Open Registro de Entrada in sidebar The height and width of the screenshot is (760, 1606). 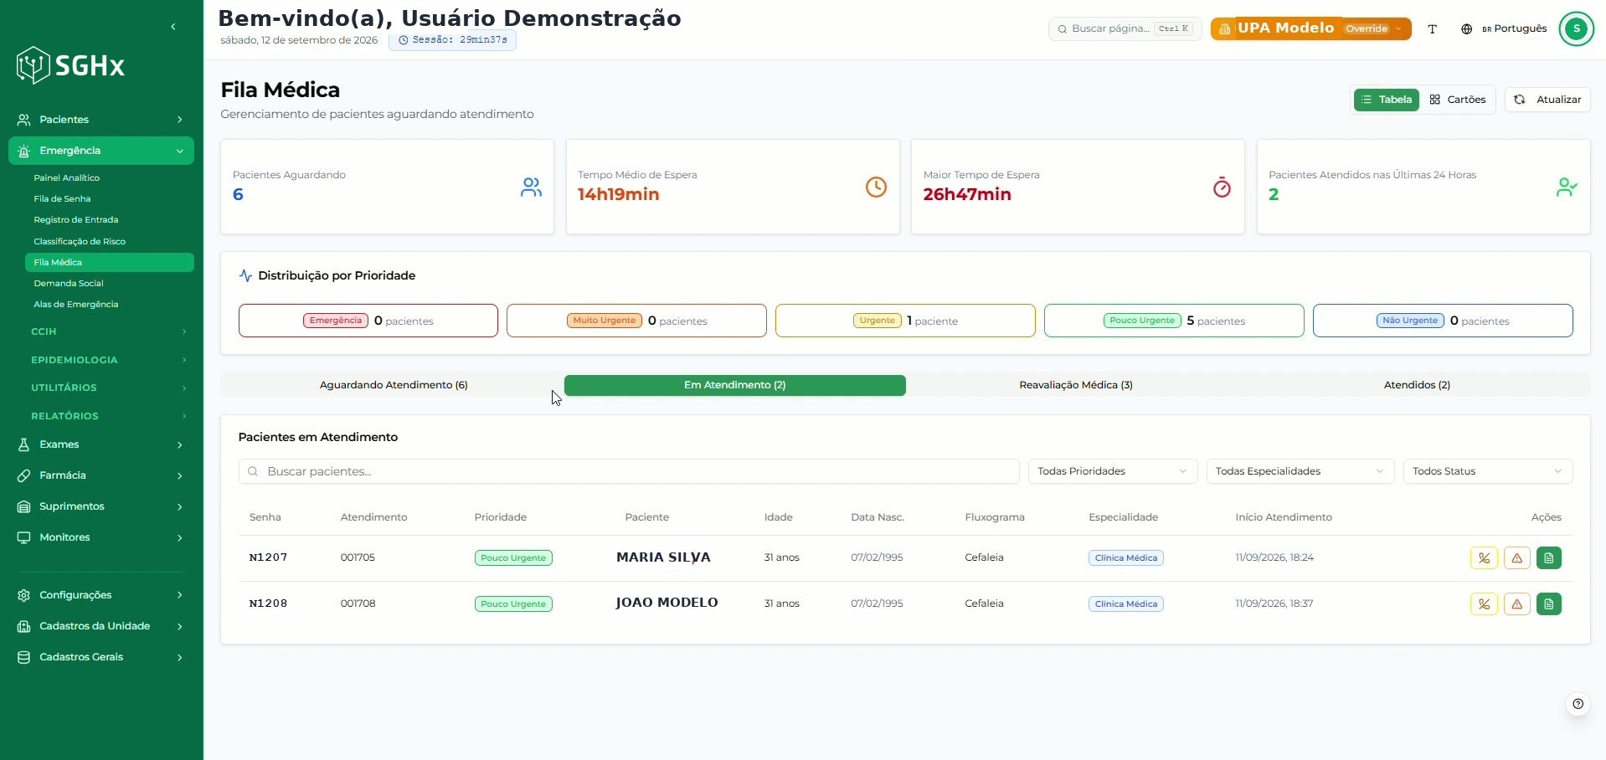pyautogui.click(x=109, y=220)
